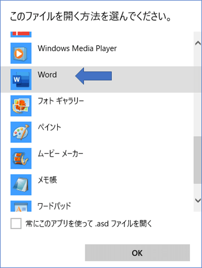Click the scrollbar down arrow
The height and width of the screenshot is (268, 202).
coord(198,200)
